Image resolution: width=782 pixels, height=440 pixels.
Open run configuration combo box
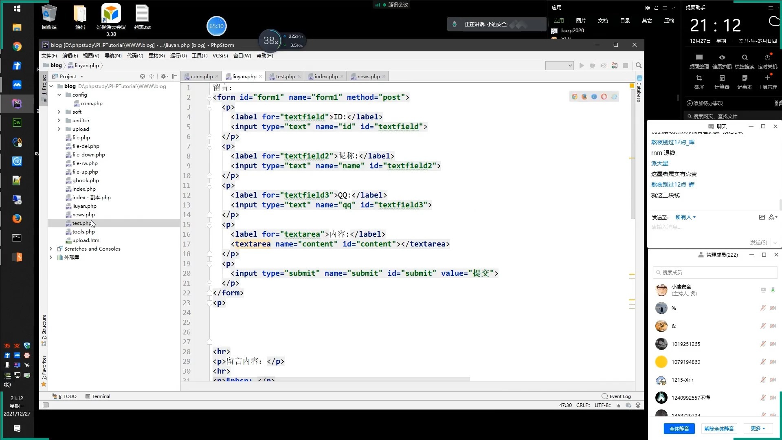pyautogui.click(x=559, y=66)
